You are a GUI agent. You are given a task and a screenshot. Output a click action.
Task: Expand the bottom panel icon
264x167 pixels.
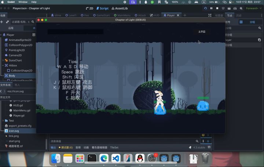209,148
